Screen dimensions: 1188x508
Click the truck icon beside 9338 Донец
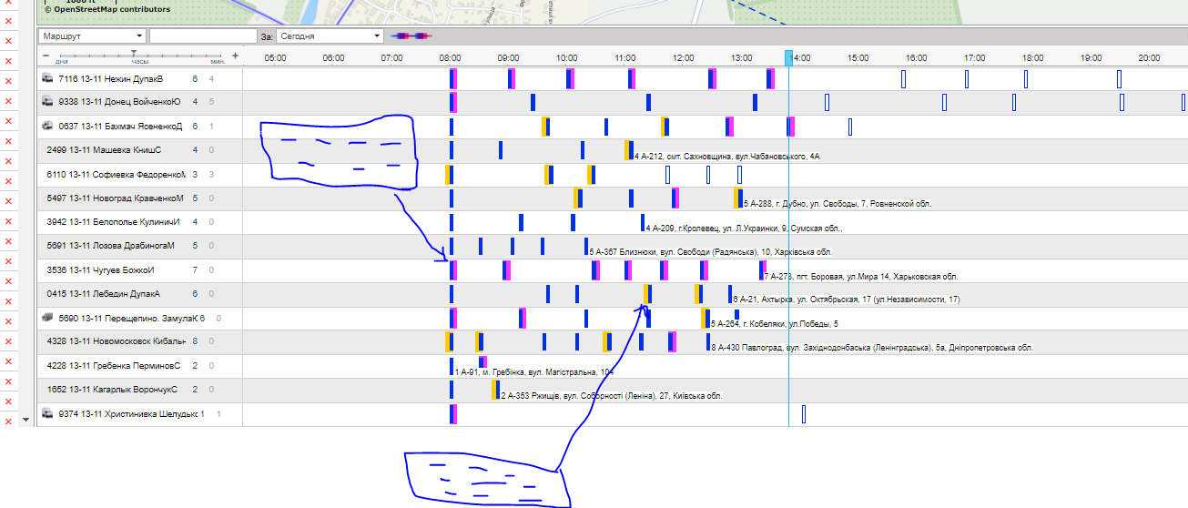47,102
